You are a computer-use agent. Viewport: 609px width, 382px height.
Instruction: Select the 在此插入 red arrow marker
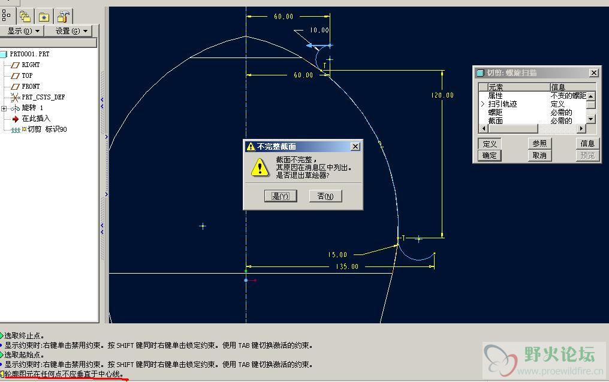click(16, 119)
